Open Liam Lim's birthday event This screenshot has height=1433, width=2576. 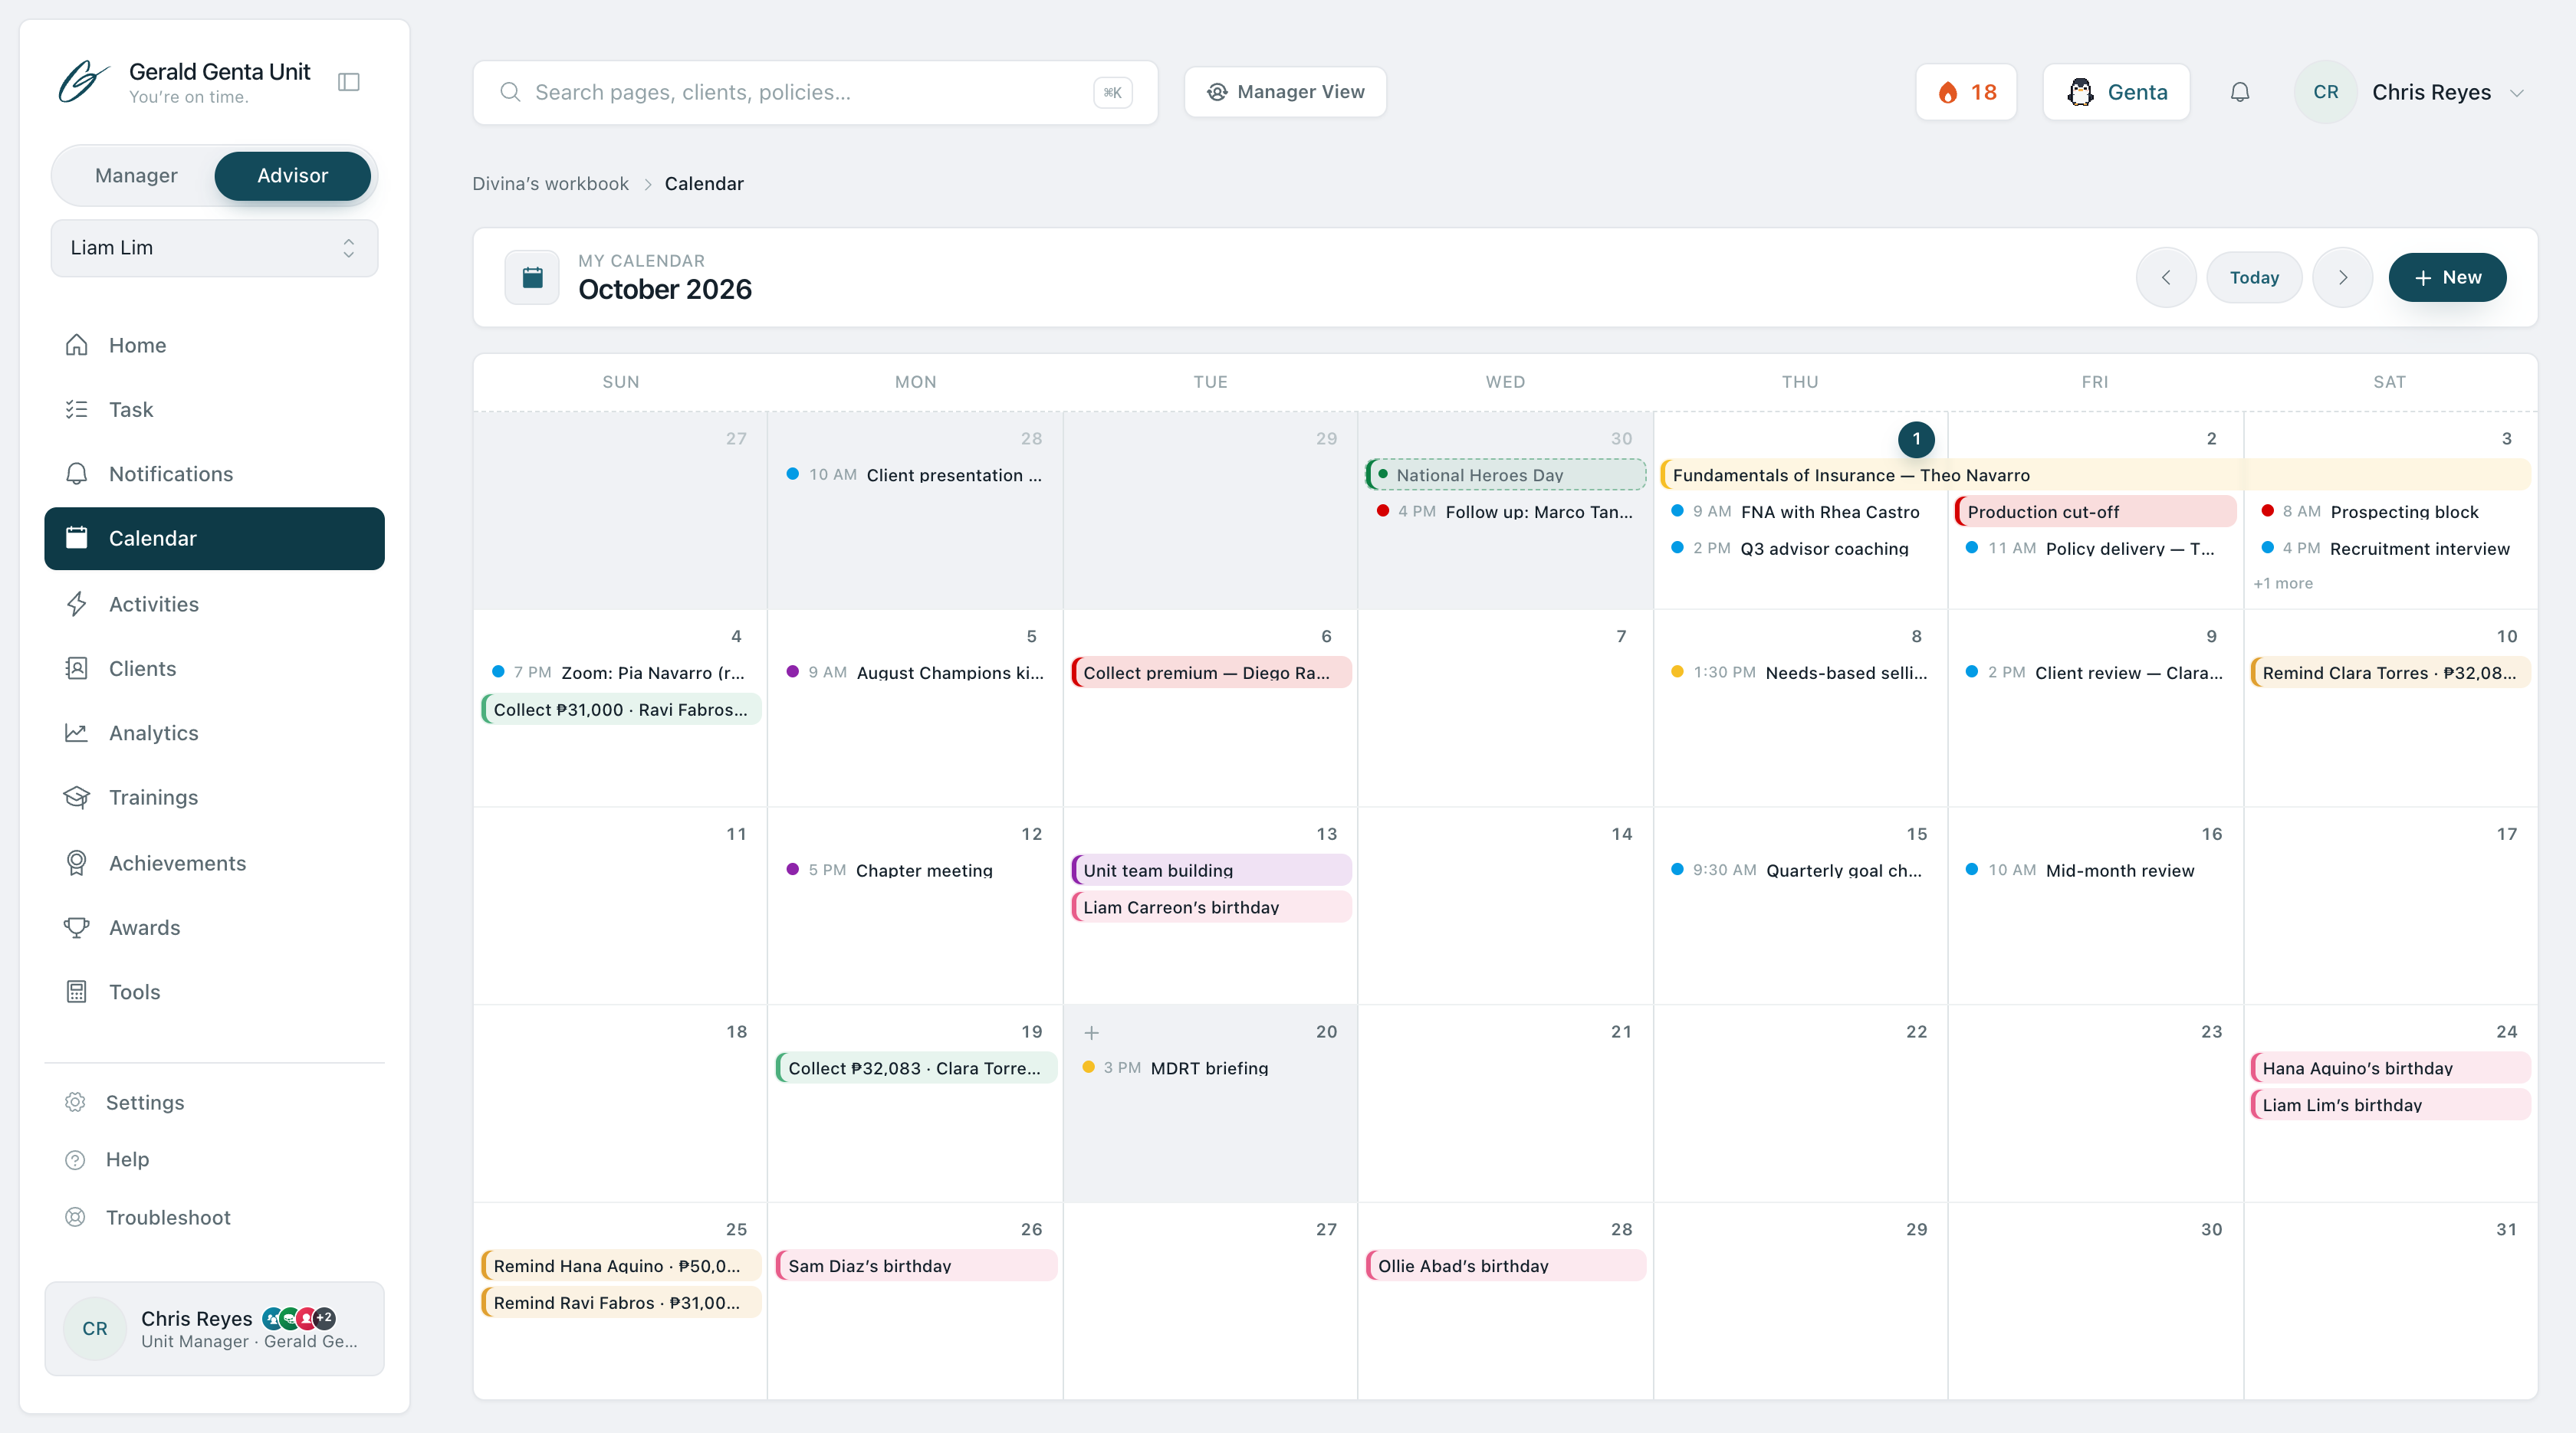coord(2390,1105)
